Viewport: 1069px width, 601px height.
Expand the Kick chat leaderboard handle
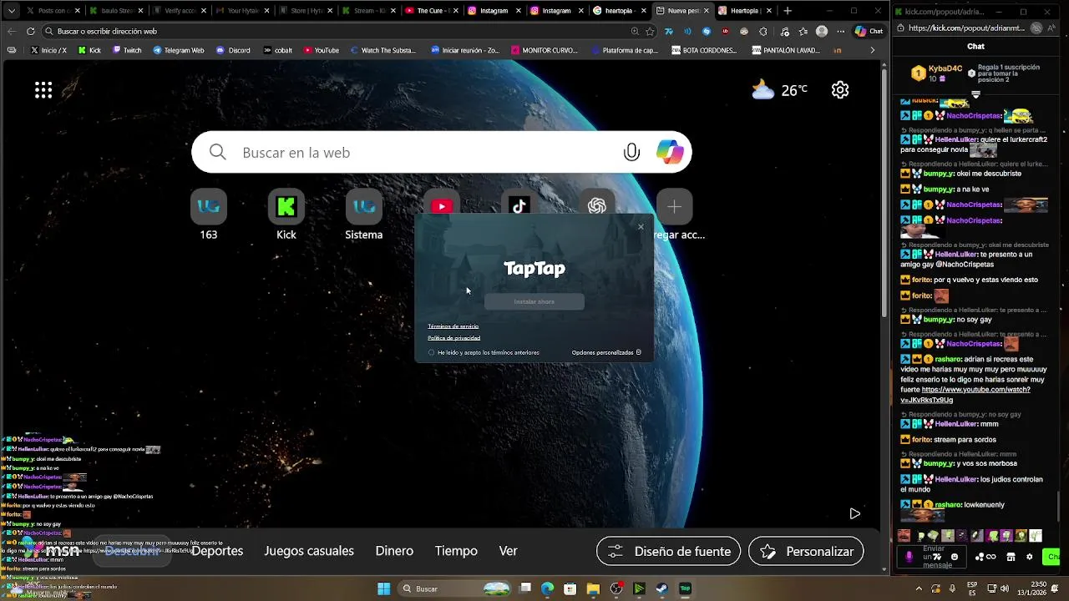click(975, 94)
